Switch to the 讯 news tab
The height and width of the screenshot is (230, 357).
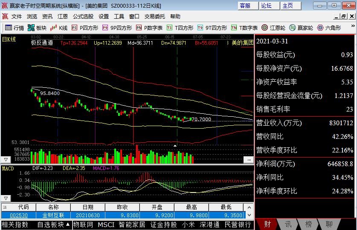coord(288,224)
